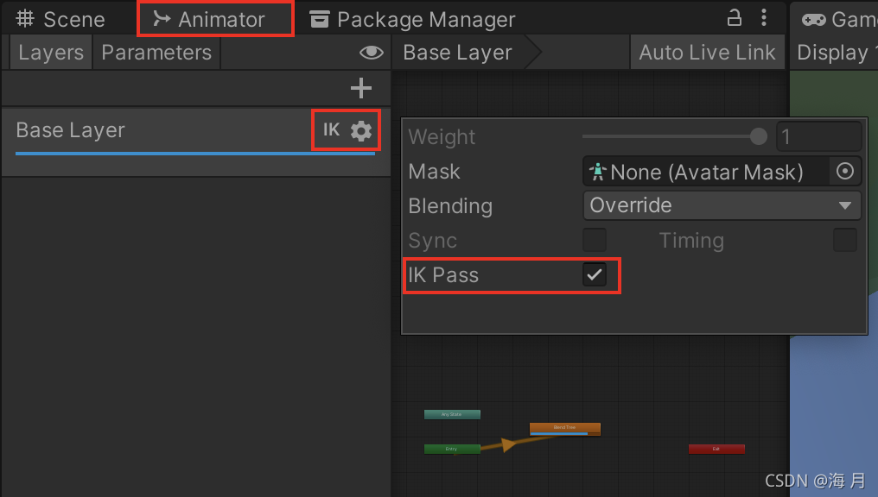878x497 pixels.
Task: Enable the Sync checkbox
Action: click(594, 240)
